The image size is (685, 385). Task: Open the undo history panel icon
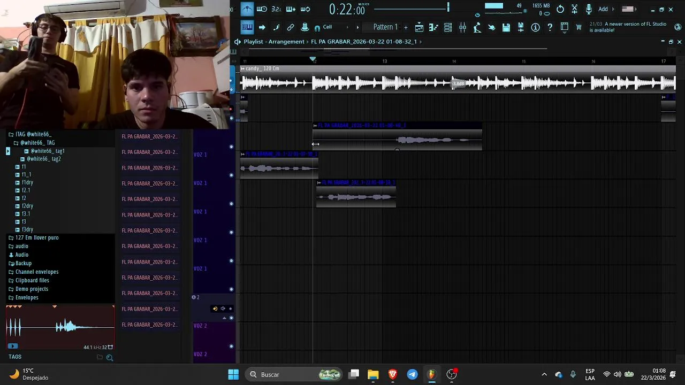560,9
